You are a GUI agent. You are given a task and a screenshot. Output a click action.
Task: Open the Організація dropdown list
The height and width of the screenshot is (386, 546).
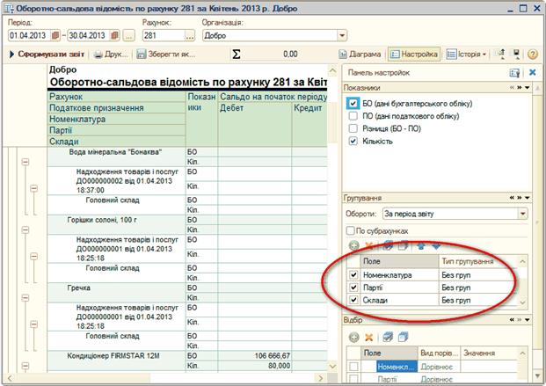342,36
